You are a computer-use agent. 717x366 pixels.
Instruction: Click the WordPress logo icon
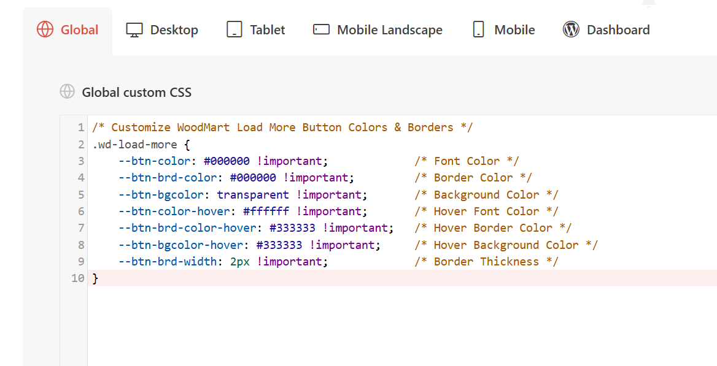tap(571, 29)
